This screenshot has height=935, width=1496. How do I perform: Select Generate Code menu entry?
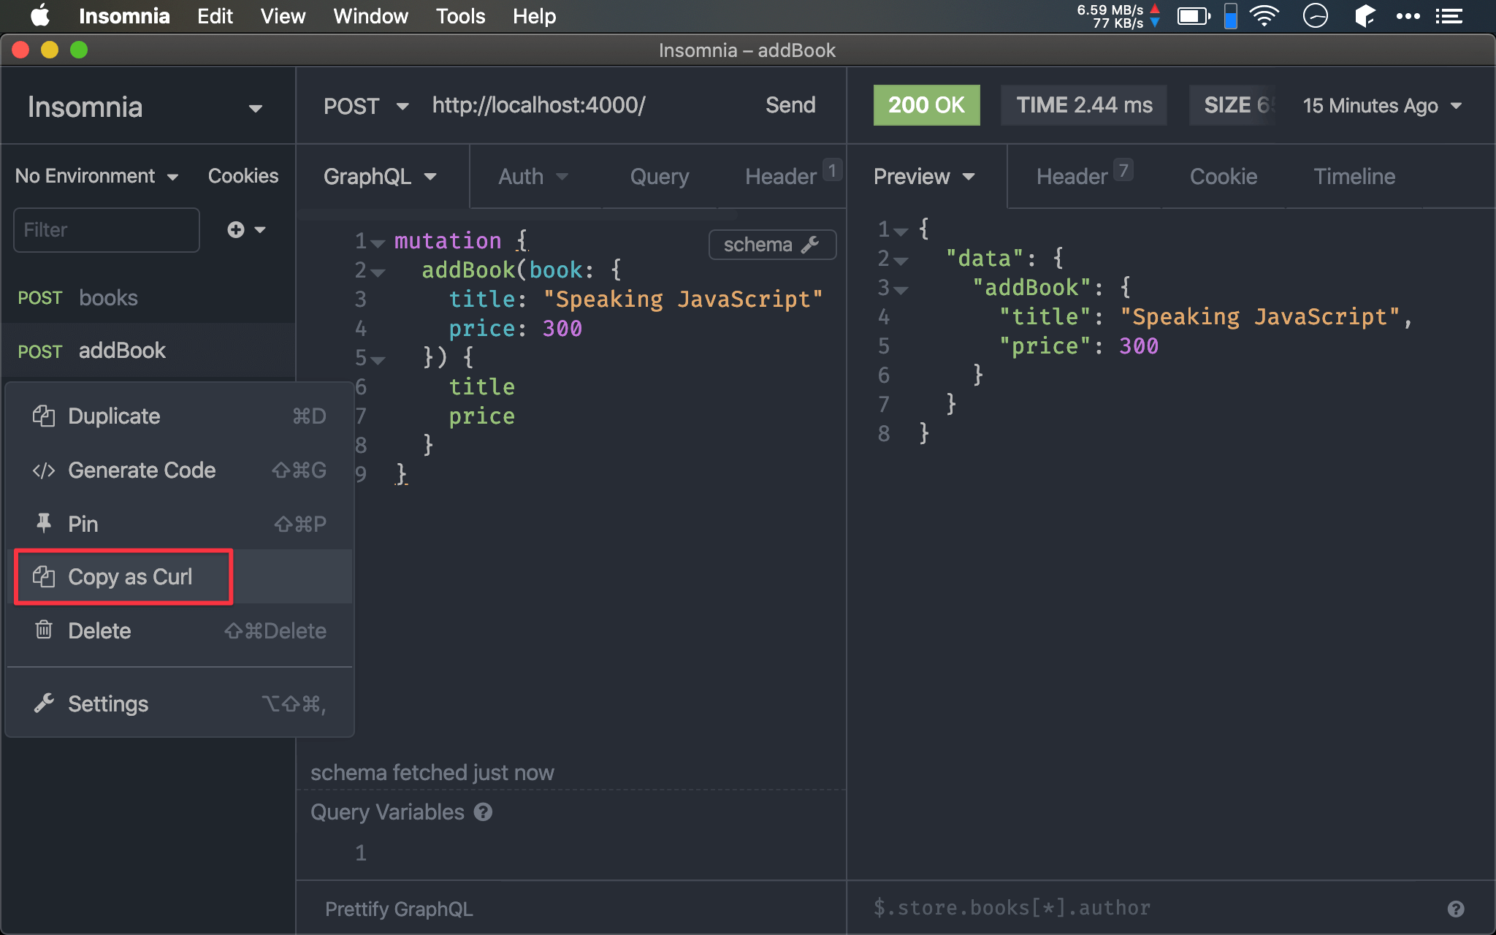click(180, 470)
